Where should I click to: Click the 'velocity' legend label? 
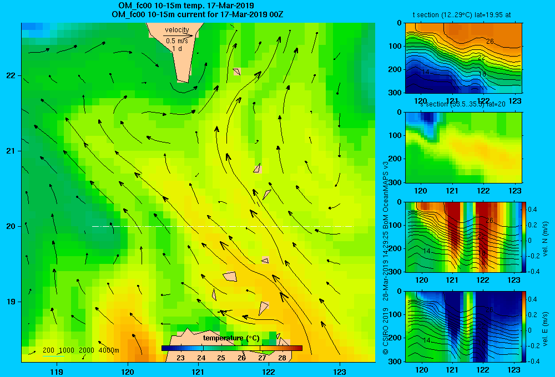pos(177,30)
